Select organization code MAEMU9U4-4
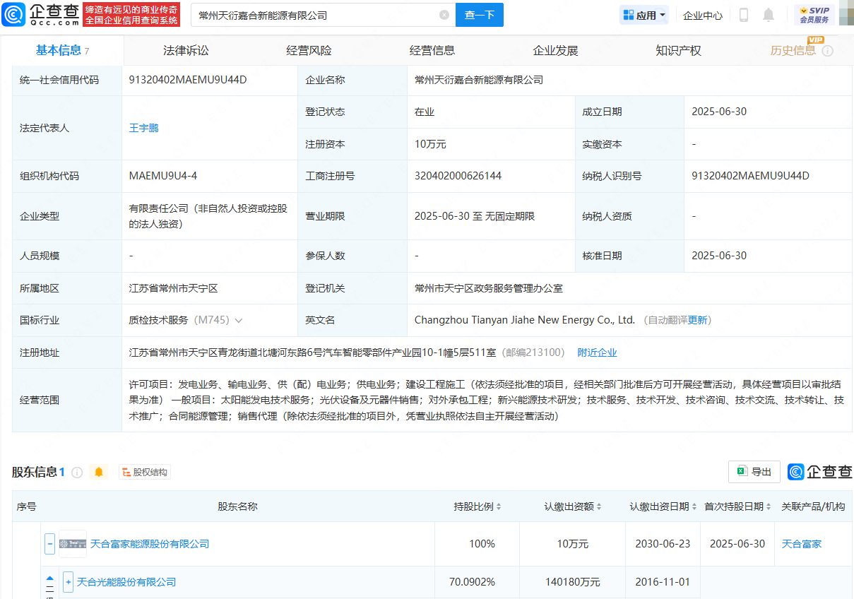854x599 pixels. click(x=163, y=176)
